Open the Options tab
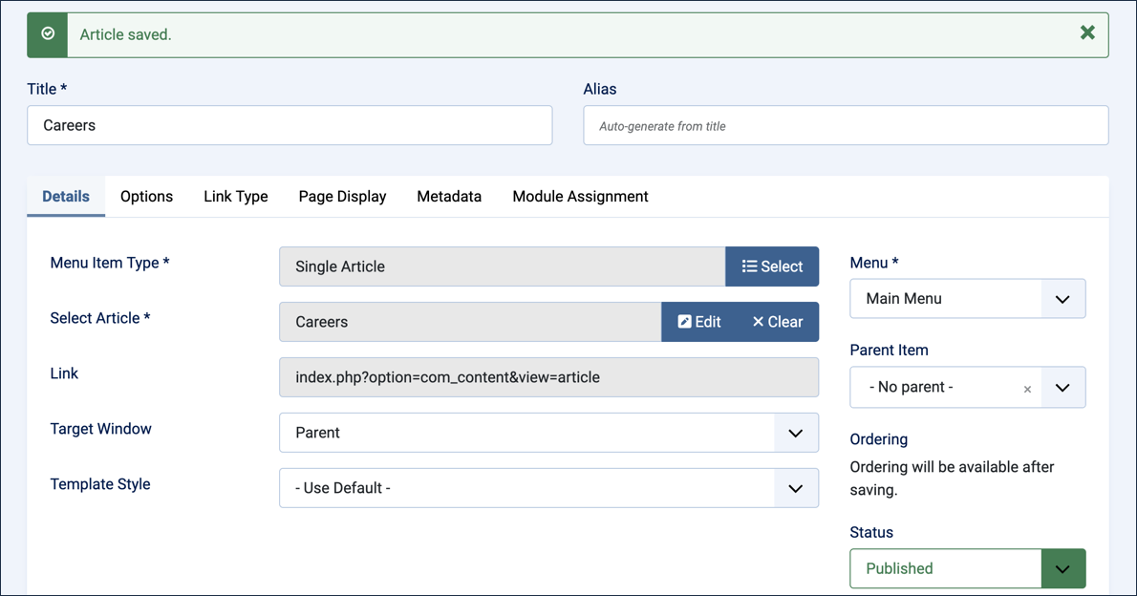The width and height of the screenshot is (1137, 596). pos(146,197)
